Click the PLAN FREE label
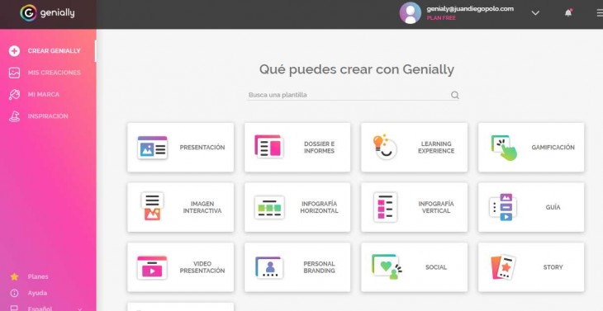Viewport: 603px width, 311px height. pyautogui.click(x=441, y=18)
